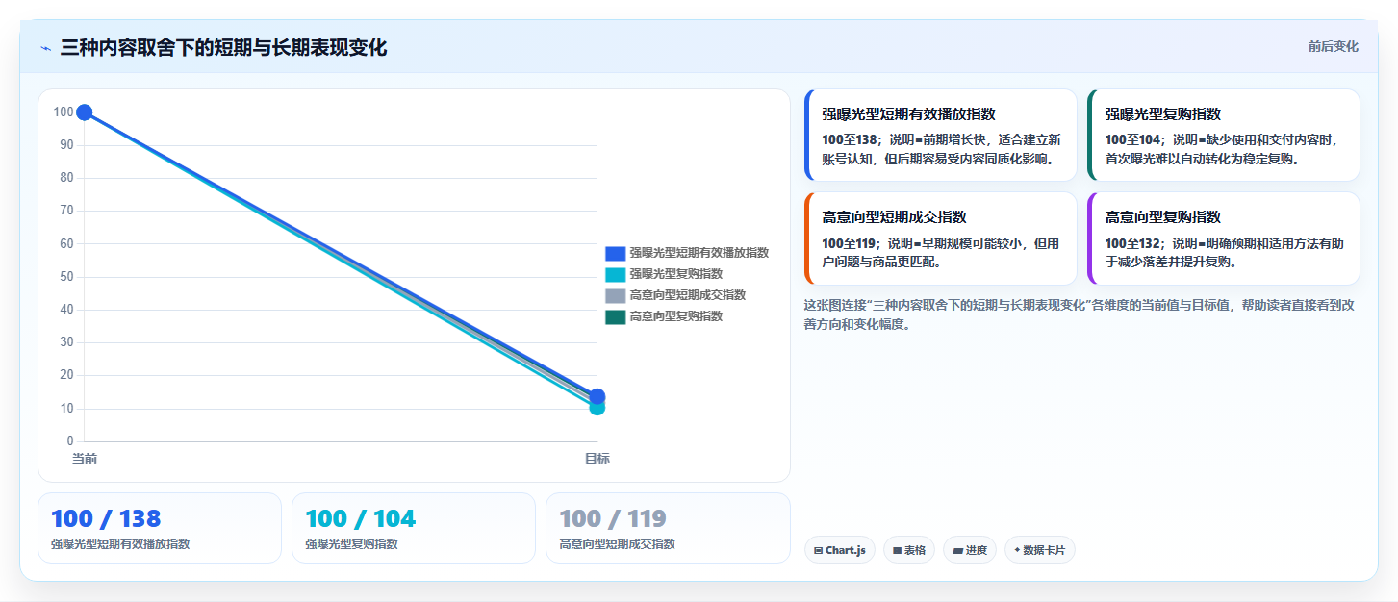Image resolution: width=1398 pixels, height=602 pixels.
Task: Toggle the 强曝光型短期有效播放指数 legend entry
Action: (687, 253)
